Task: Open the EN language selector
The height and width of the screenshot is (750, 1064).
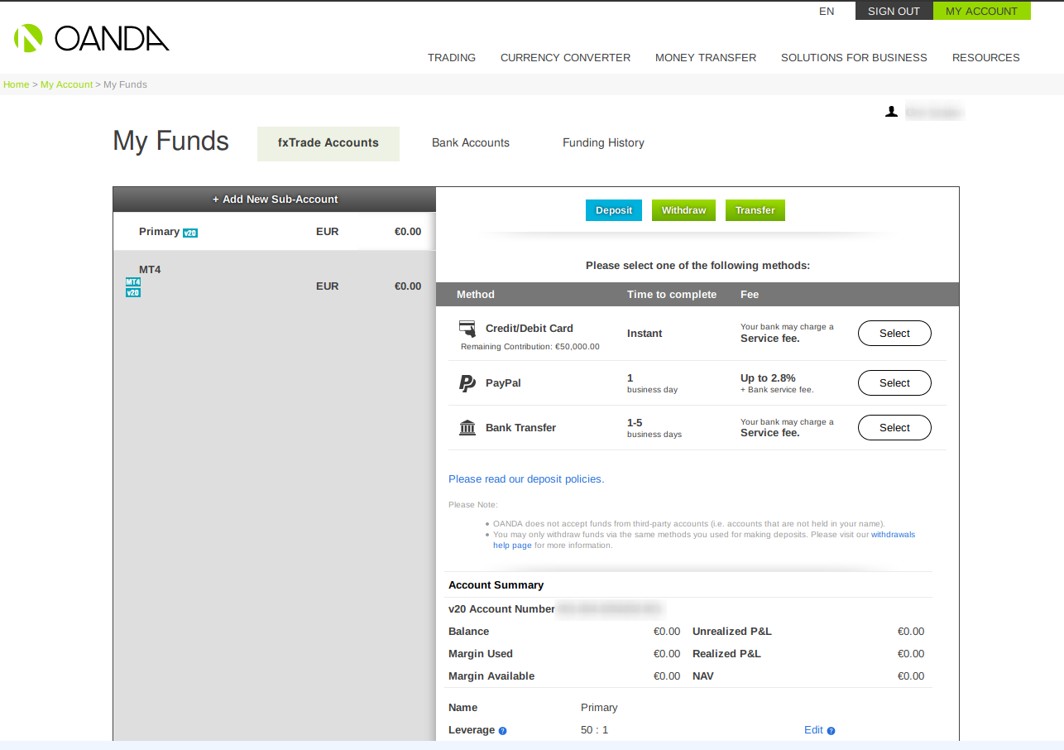Action: tap(827, 12)
